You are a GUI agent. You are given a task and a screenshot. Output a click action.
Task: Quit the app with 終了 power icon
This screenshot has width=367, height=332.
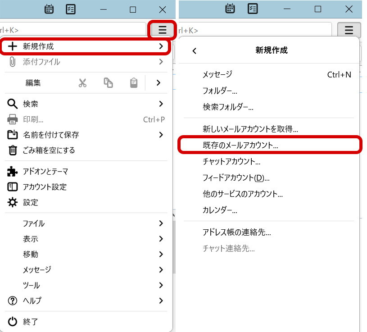[30, 322]
